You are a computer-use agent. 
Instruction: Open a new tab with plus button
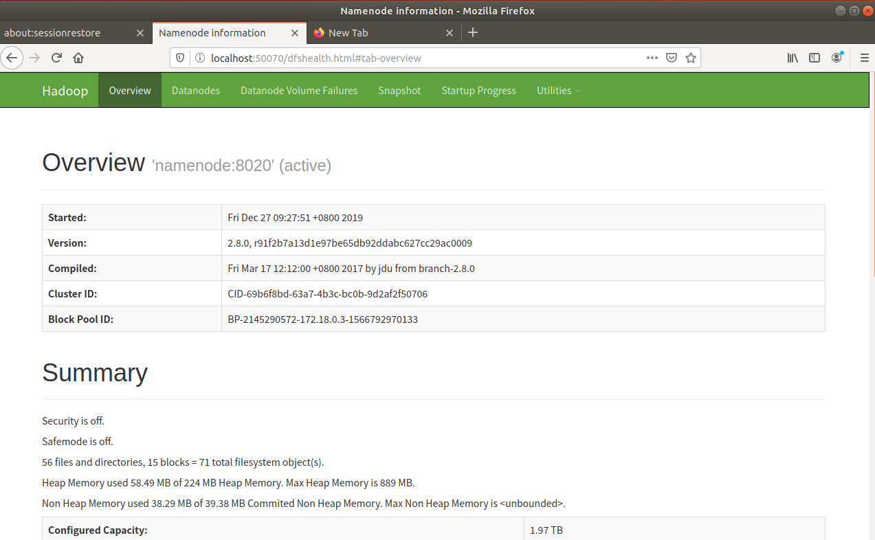[473, 32]
